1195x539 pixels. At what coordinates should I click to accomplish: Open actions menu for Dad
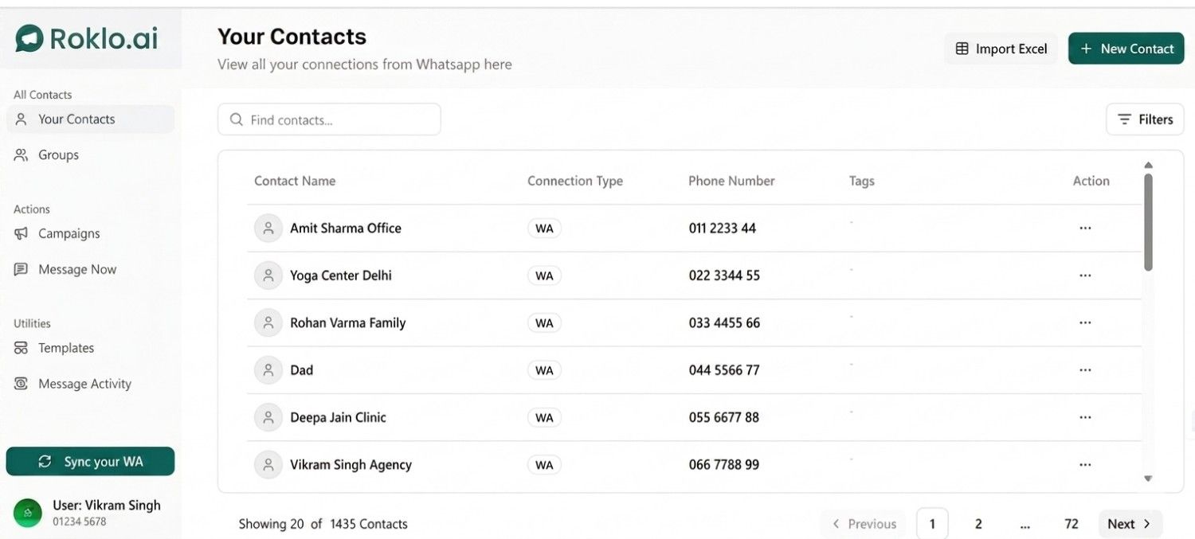[x=1085, y=370]
